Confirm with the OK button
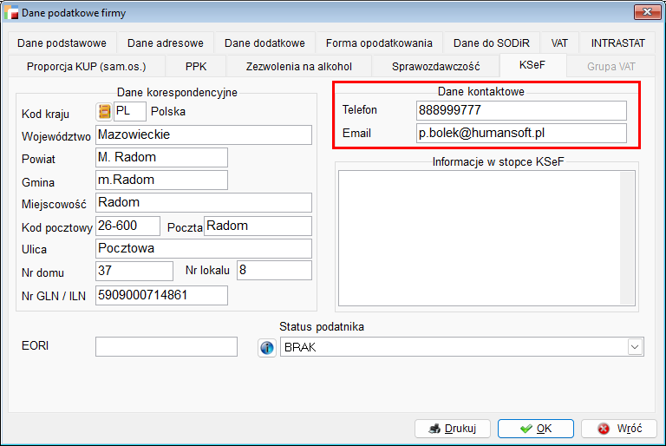666x446 pixels. pyautogui.click(x=535, y=428)
